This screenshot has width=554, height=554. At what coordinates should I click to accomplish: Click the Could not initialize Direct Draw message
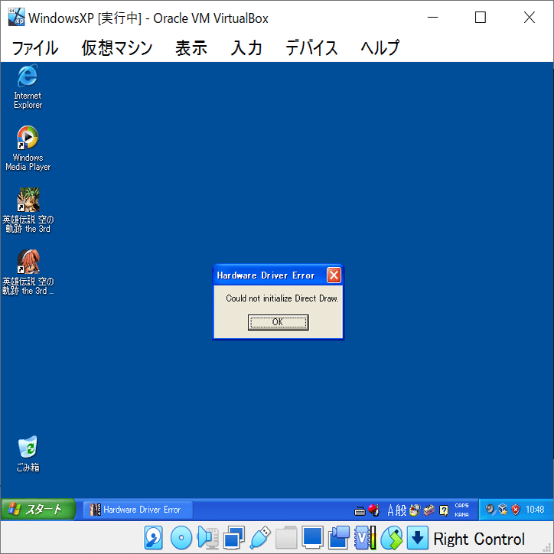click(282, 298)
